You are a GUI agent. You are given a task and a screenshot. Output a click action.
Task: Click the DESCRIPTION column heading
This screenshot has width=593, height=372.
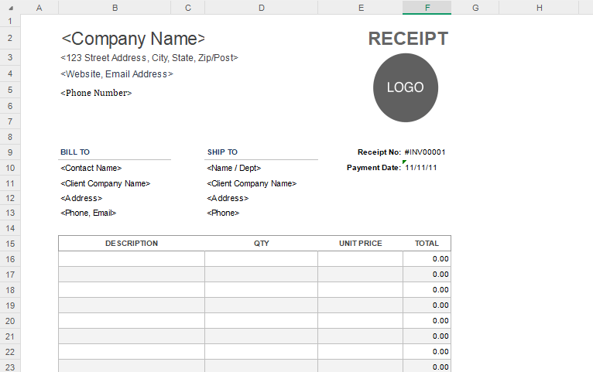(x=132, y=244)
